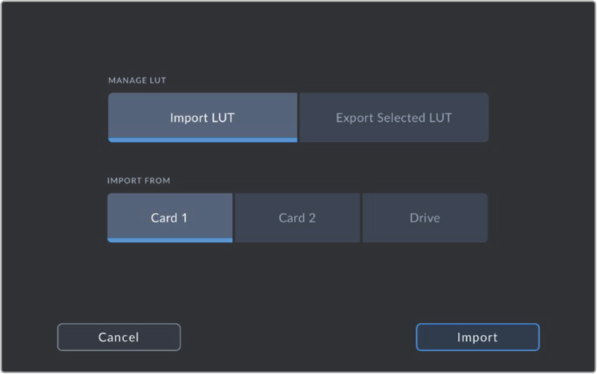Open the Import LUT tab
The image size is (597, 374).
tap(202, 118)
